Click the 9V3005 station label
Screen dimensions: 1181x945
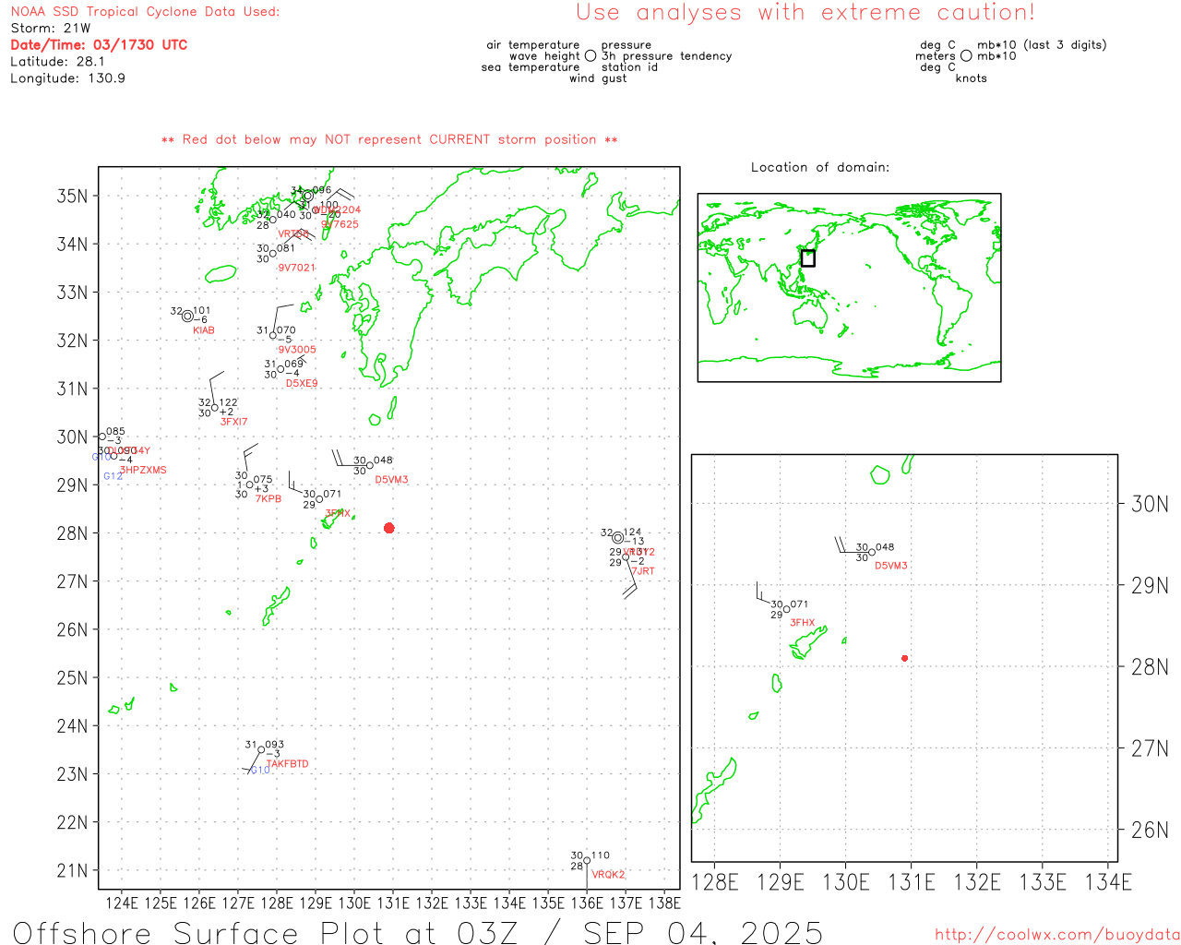[297, 350]
